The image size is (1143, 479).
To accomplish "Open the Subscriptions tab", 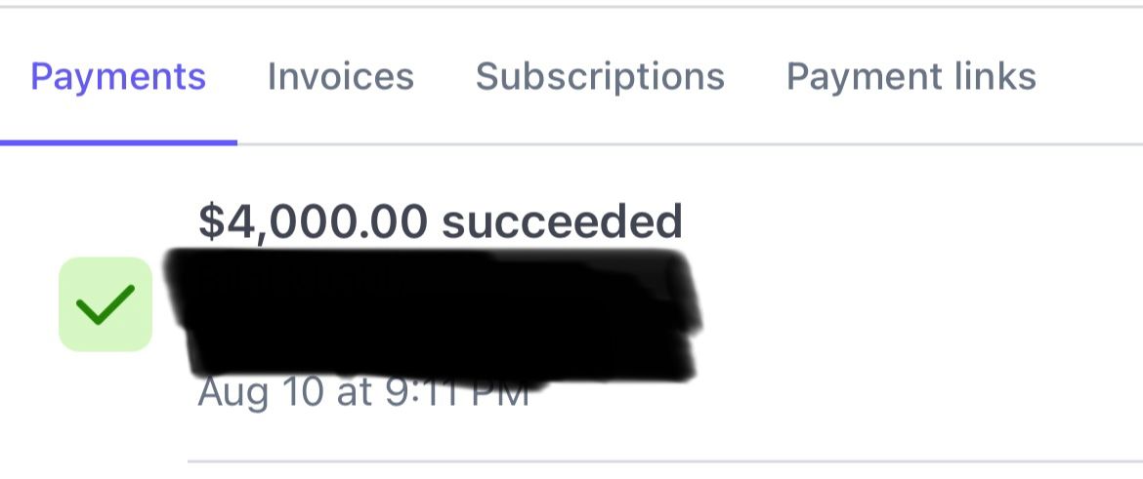I will tap(600, 76).
